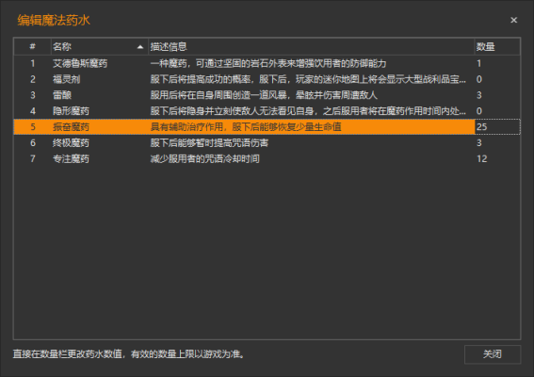
Task: Select the 专注魔药 row
Action: click(267, 159)
